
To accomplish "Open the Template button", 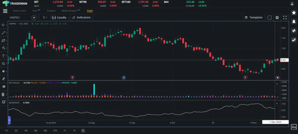I will [253, 17].
